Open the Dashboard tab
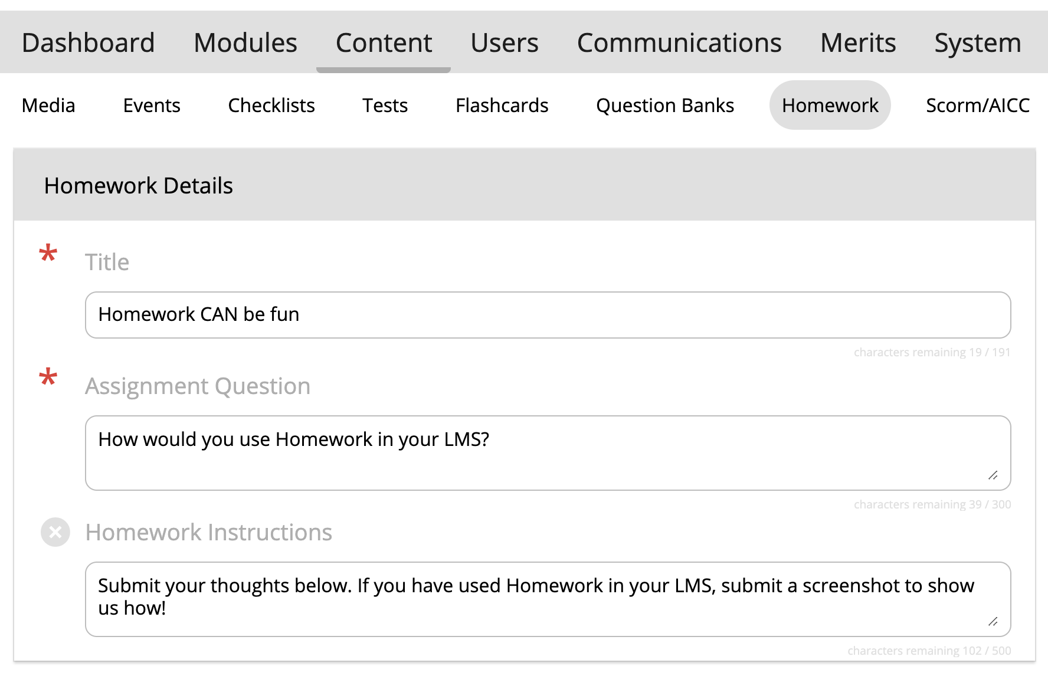Image resolution: width=1048 pixels, height=676 pixels. (89, 43)
